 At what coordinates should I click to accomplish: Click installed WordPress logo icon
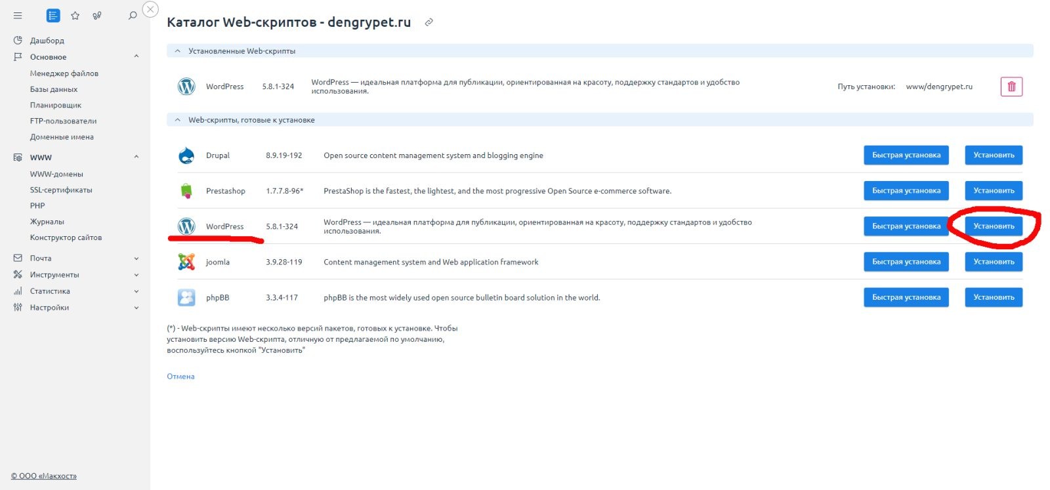click(x=186, y=87)
